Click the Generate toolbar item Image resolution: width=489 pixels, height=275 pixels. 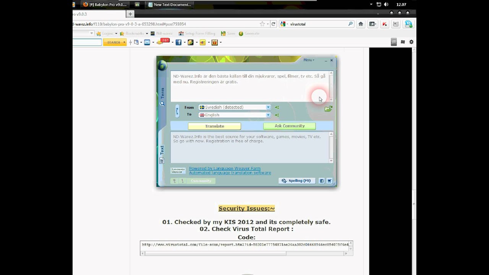(249, 34)
